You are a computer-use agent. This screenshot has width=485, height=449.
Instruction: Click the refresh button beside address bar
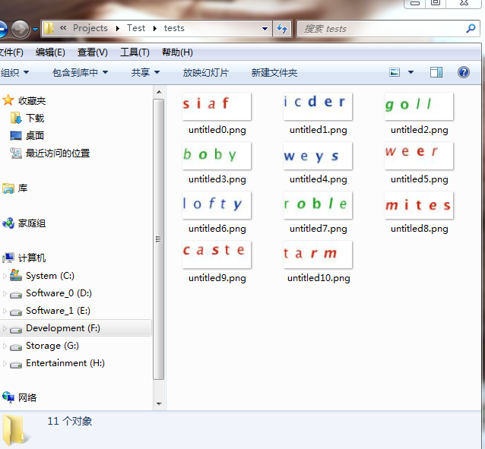click(x=282, y=29)
